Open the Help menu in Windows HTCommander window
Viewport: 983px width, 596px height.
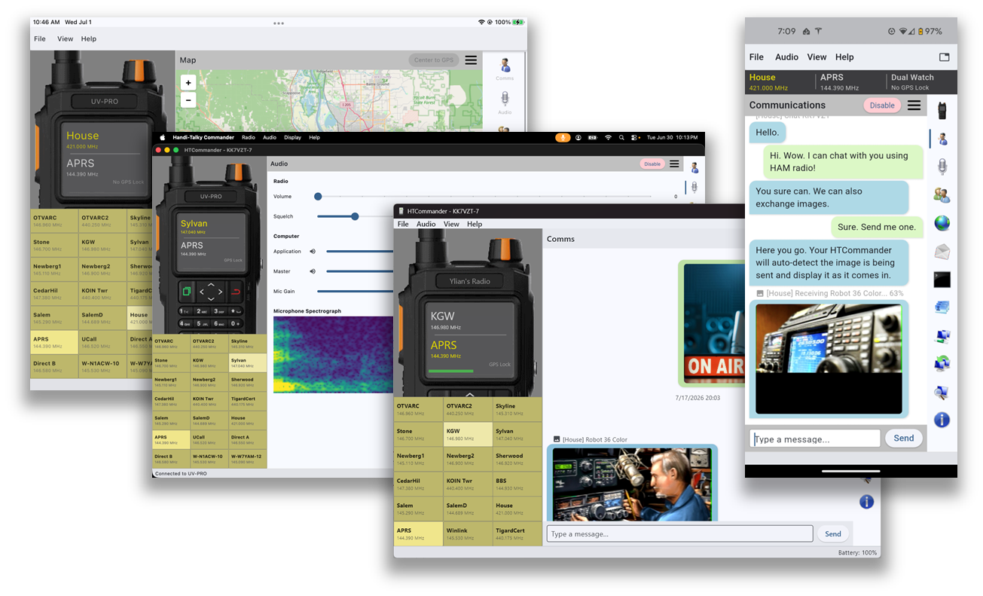474,224
